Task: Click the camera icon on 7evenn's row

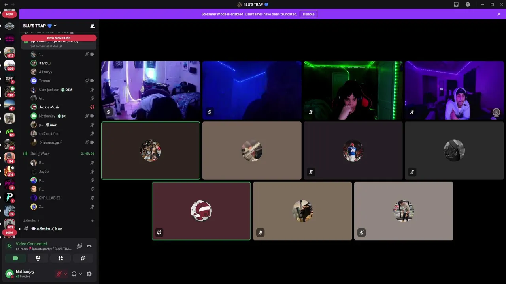Action: tap(92, 81)
